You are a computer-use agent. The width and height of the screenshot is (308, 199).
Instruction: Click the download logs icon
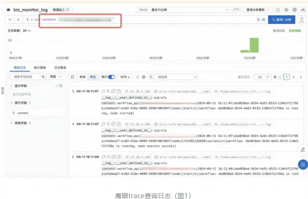(x=138, y=77)
